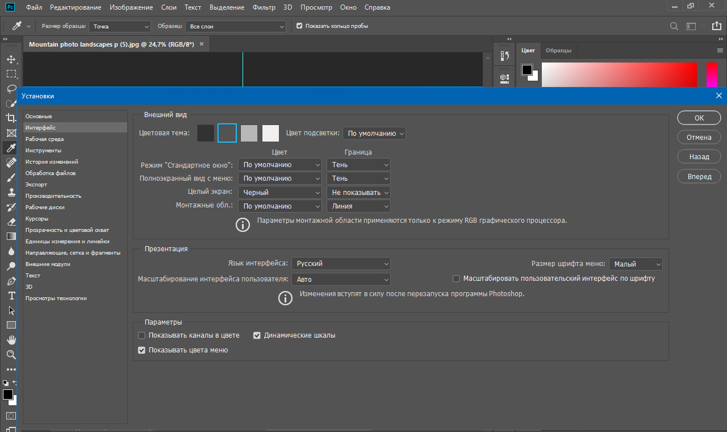Select the History Brush tool

11,207
